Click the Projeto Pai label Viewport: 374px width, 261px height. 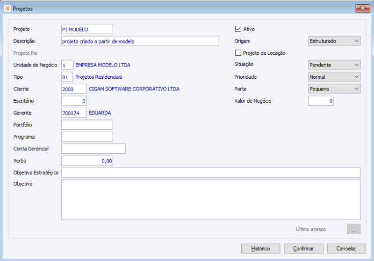pyautogui.click(x=26, y=53)
